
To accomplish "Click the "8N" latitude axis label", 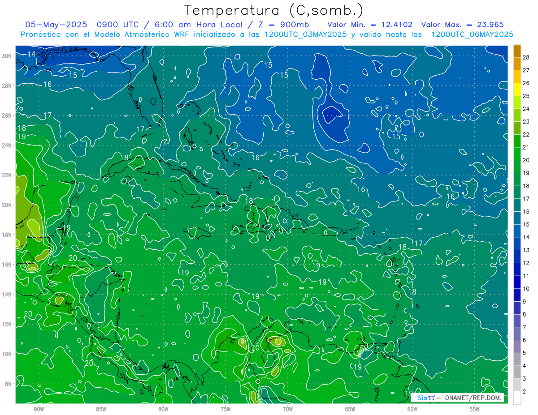I will (9, 384).
